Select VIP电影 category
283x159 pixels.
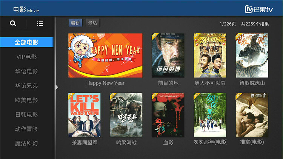pyautogui.click(x=27, y=57)
